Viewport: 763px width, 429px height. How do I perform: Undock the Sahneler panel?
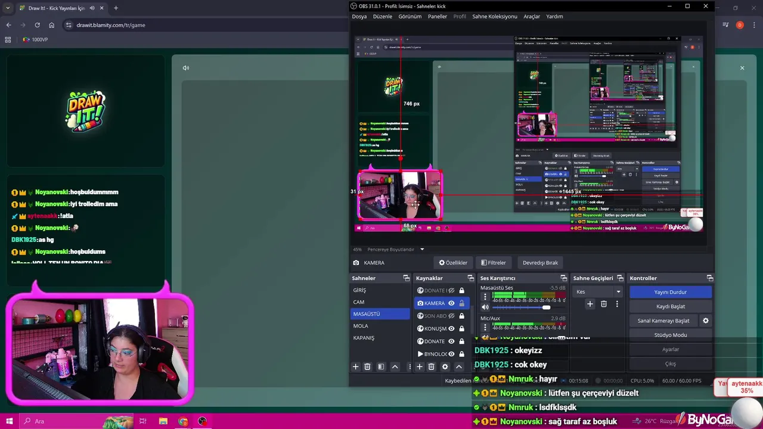point(407,278)
